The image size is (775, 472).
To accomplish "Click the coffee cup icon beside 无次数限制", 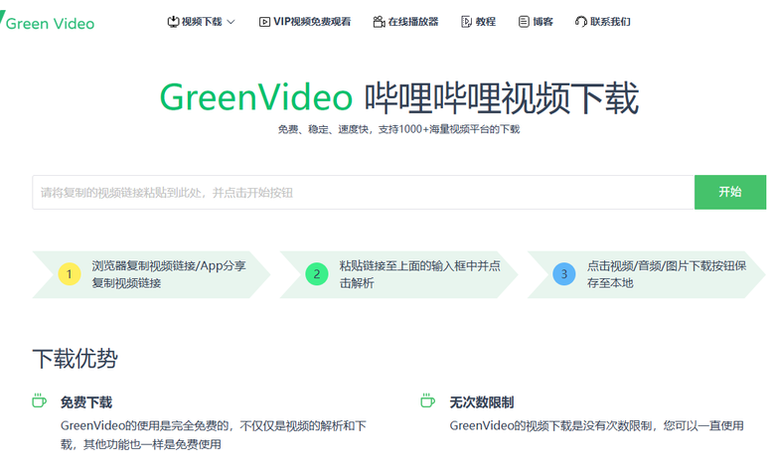I will [x=428, y=400].
